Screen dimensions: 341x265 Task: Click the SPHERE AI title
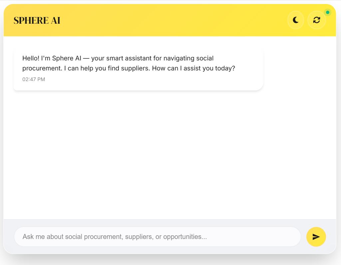tap(37, 20)
